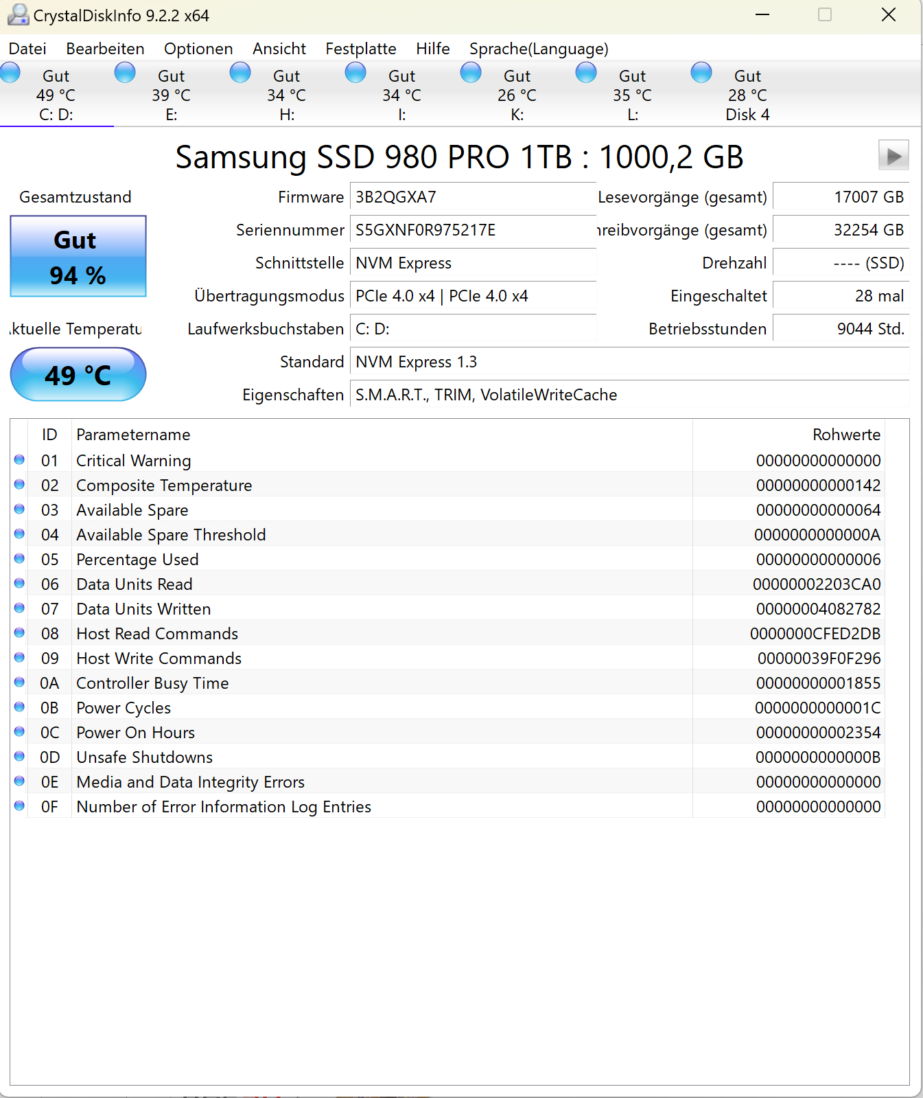923x1098 pixels.
Task: Select the Data Units Written row
Action: coord(448,608)
